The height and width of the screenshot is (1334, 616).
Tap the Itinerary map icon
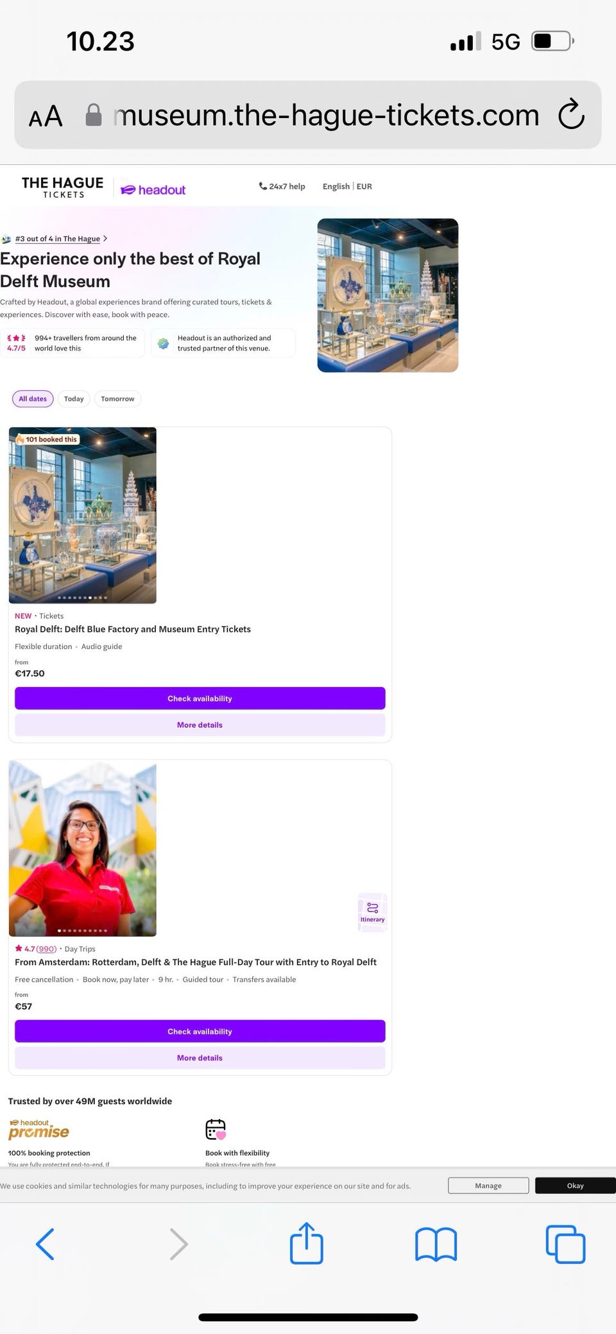point(372,912)
